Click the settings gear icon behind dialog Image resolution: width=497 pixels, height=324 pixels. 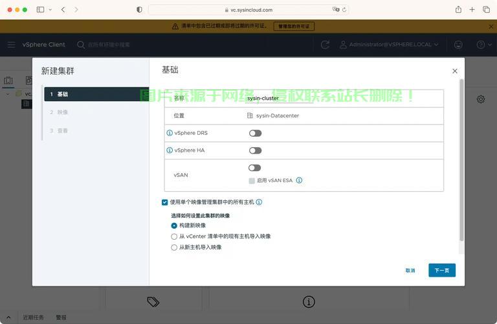coord(481,99)
